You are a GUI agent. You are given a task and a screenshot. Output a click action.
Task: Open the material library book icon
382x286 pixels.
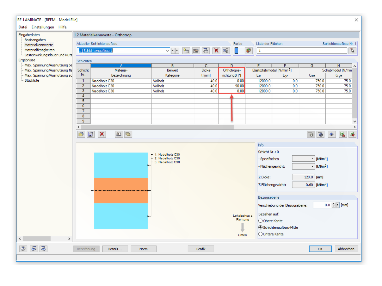coord(119,134)
